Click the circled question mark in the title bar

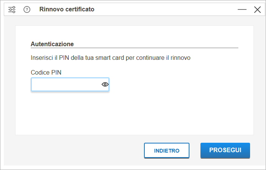click(x=27, y=9)
